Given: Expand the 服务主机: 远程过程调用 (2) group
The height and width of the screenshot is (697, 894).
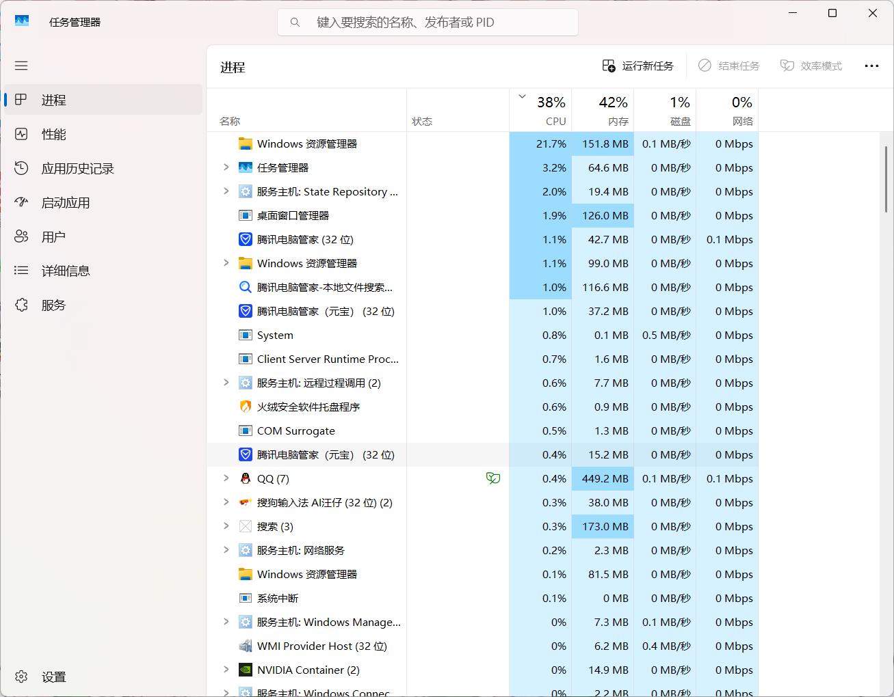Looking at the screenshot, I should [x=226, y=383].
